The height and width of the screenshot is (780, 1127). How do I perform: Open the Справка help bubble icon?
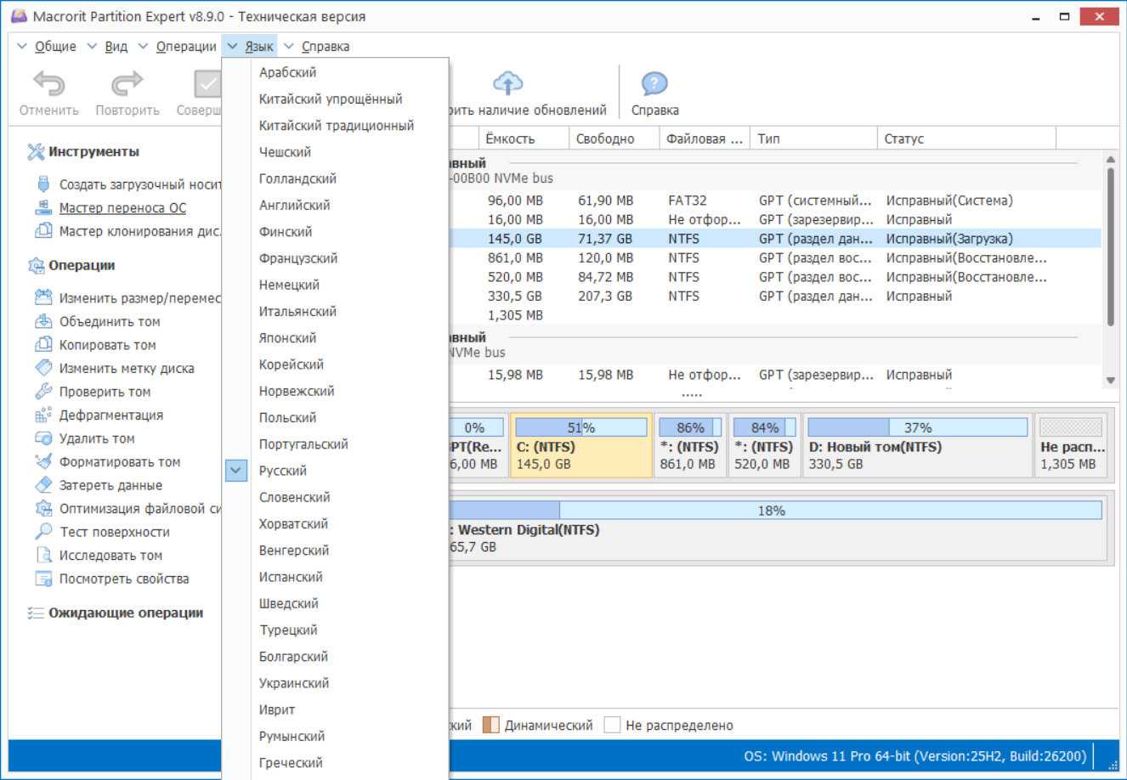click(x=654, y=84)
